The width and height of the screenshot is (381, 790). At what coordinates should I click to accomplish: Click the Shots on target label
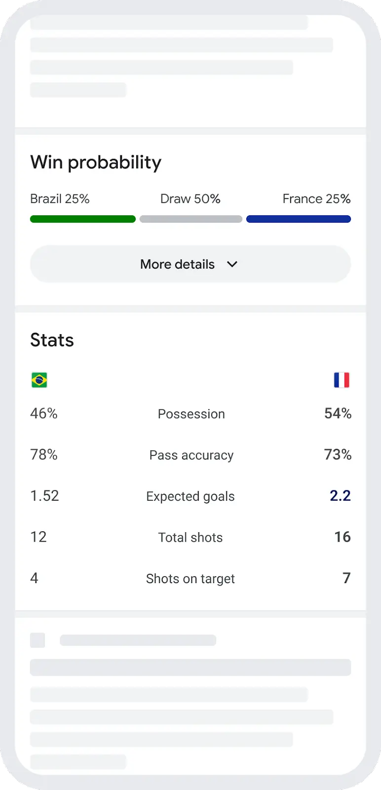click(x=190, y=579)
